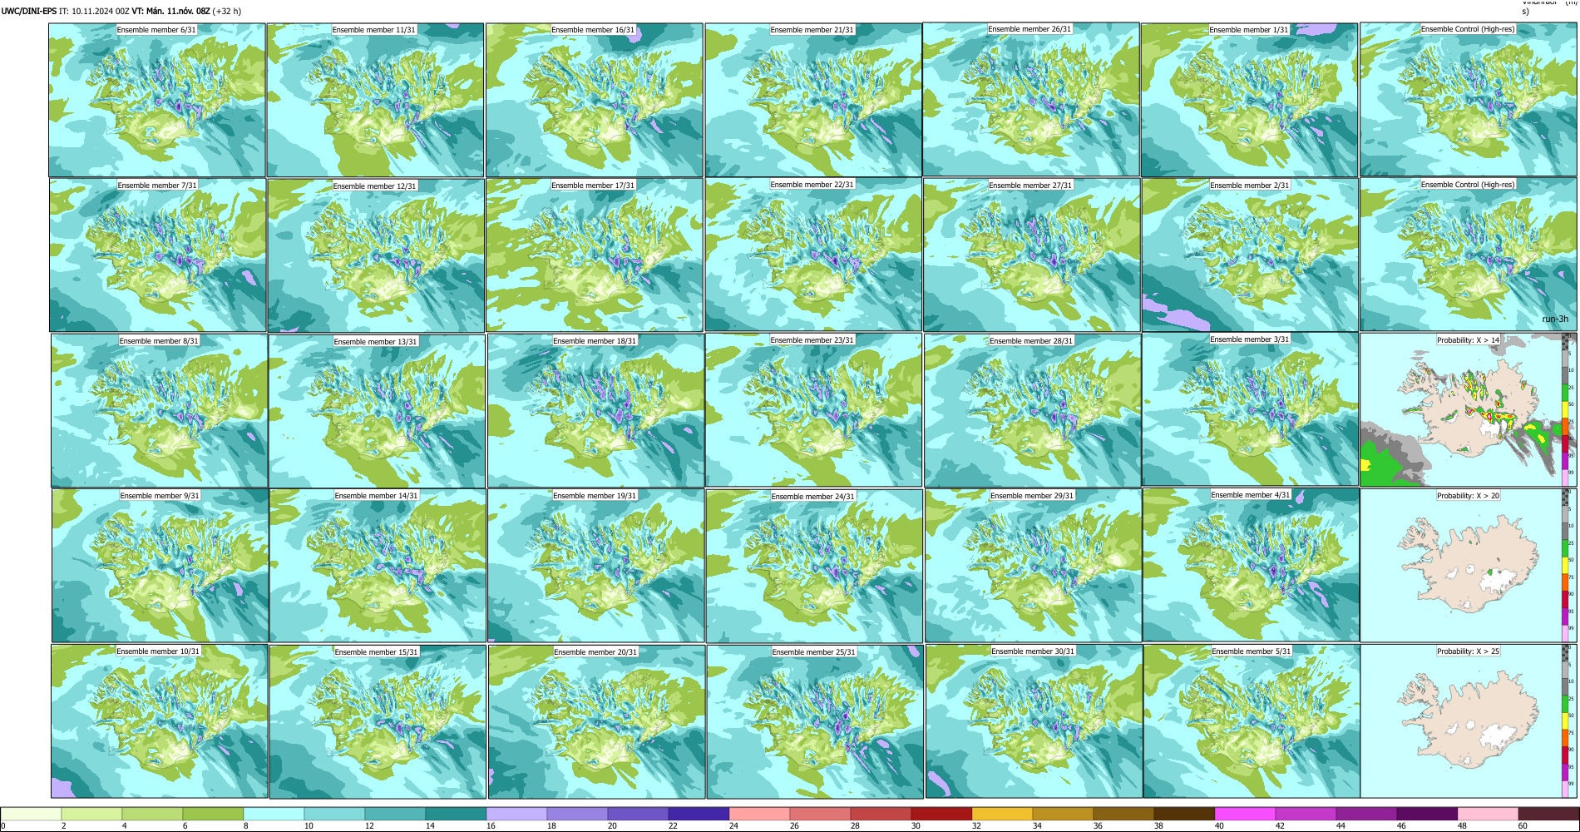Click the green 6–8 legend swatch
Screen dimensions: 1580x832
(213, 815)
